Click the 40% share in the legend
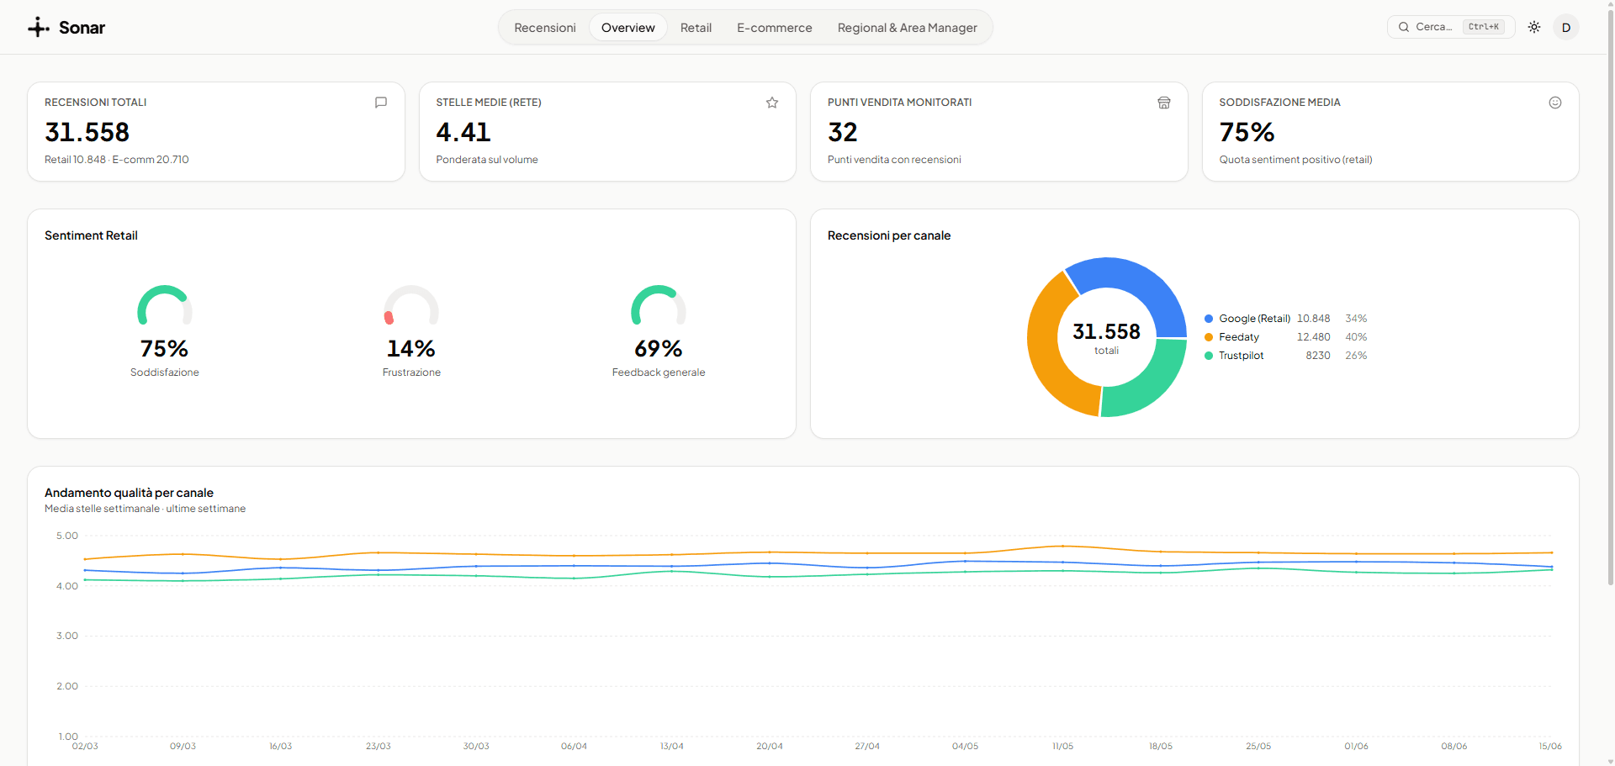 pos(1356,337)
